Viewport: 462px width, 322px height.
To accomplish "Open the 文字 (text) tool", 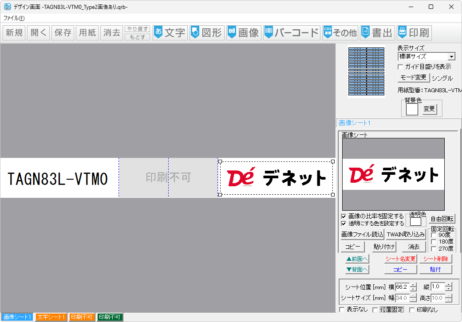I will (x=170, y=32).
